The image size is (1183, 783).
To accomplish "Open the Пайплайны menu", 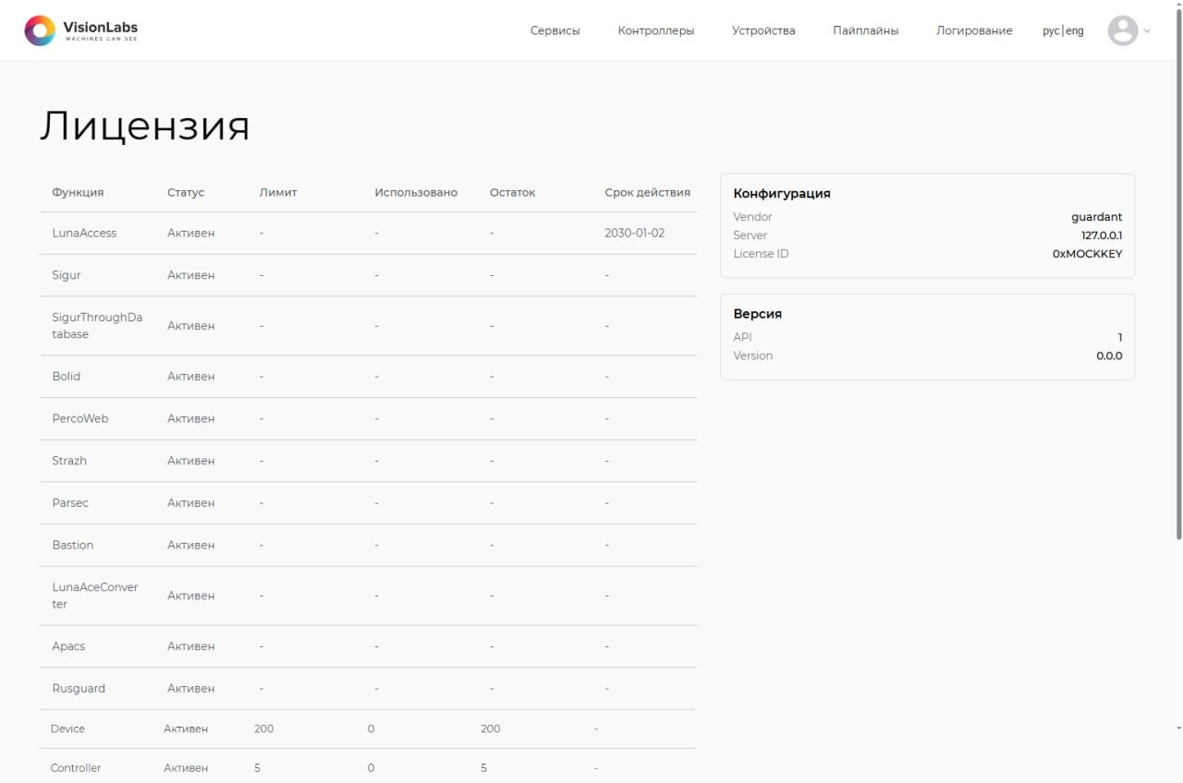I will [866, 30].
